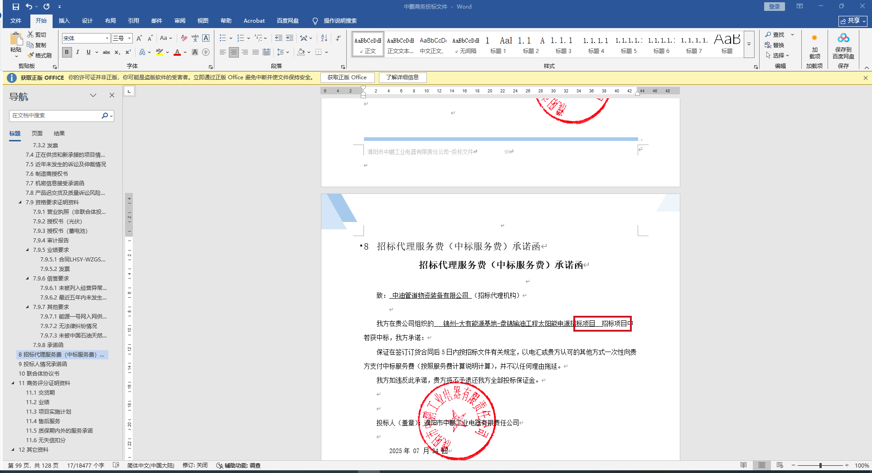Clear all formatting with the eraser icon
This screenshot has height=473, width=872.
(184, 39)
